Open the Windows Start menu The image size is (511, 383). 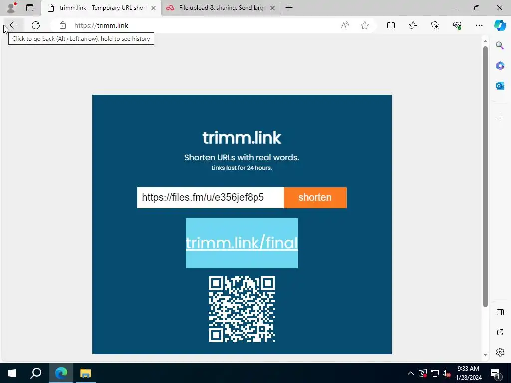click(x=12, y=373)
